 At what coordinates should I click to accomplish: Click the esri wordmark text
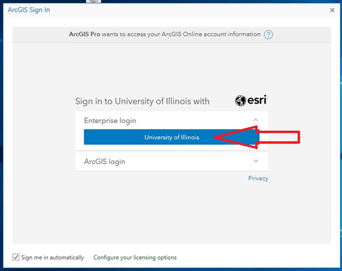coord(257,100)
